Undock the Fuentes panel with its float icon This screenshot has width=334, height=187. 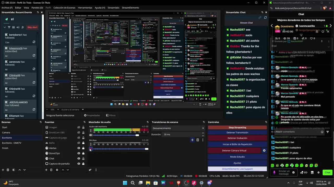[x=84, y=122]
